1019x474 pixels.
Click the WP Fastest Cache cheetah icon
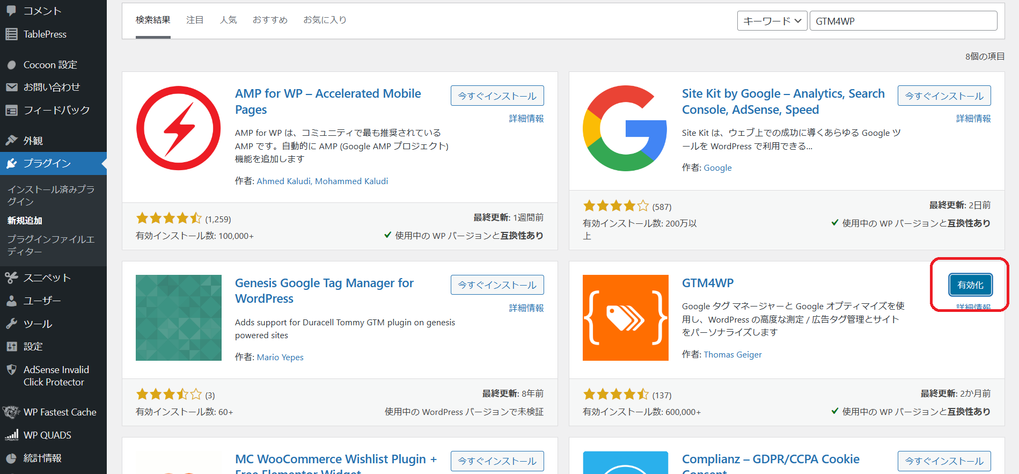(11, 412)
